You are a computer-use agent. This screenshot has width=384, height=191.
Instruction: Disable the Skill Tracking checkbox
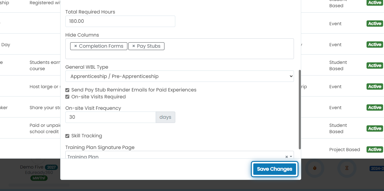(67, 136)
